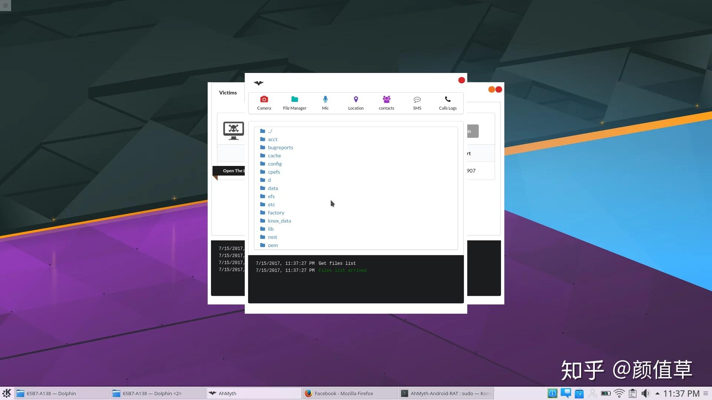Open Calls Logs
The width and height of the screenshot is (712, 400).
(x=448, y=103)
